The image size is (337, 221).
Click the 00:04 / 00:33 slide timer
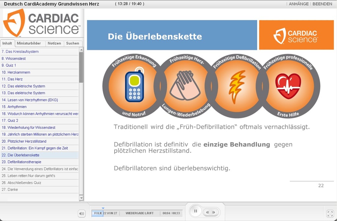click(171, 213)
